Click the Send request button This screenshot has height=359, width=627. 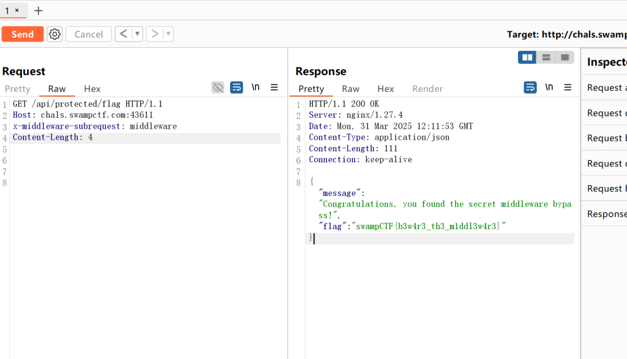23,34
